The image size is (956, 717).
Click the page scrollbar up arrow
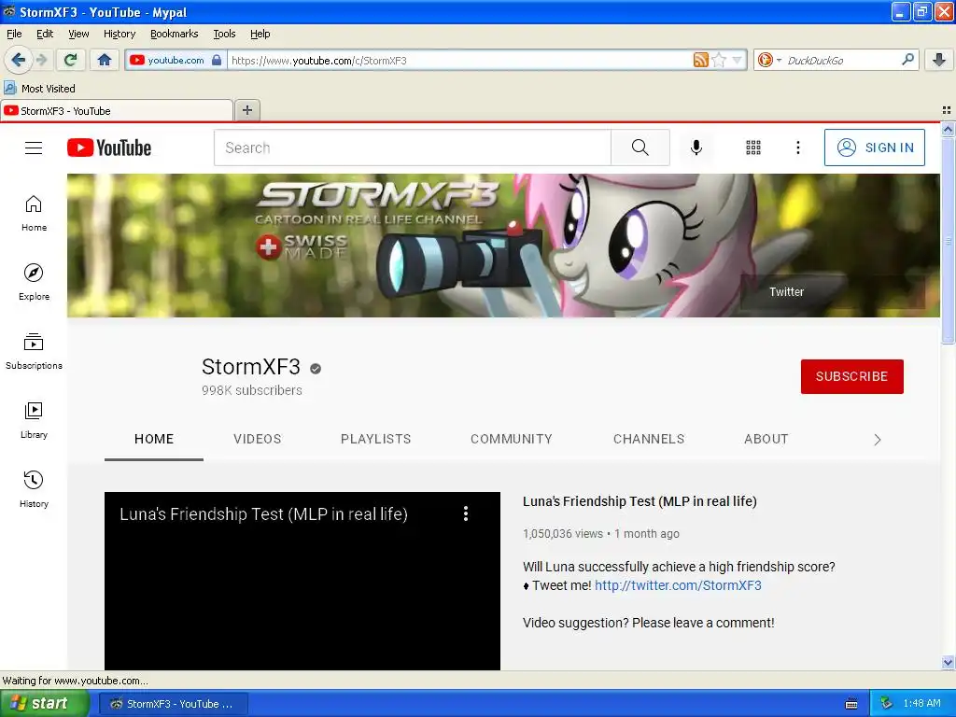click(x=948, y=129)
